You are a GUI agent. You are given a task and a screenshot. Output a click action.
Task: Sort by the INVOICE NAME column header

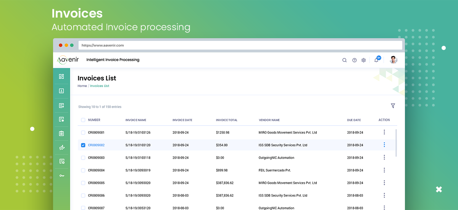point(136,120)
